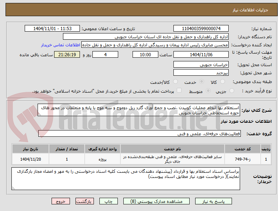Click the buyer notes textarea
The image size is (278, 211).
(x=126, y=179)
